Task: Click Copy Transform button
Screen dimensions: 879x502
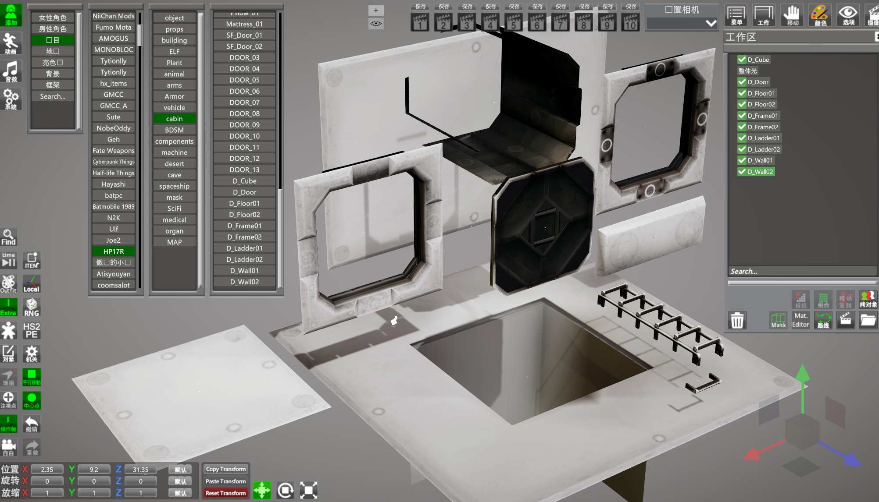Action: tap(226, 469)
